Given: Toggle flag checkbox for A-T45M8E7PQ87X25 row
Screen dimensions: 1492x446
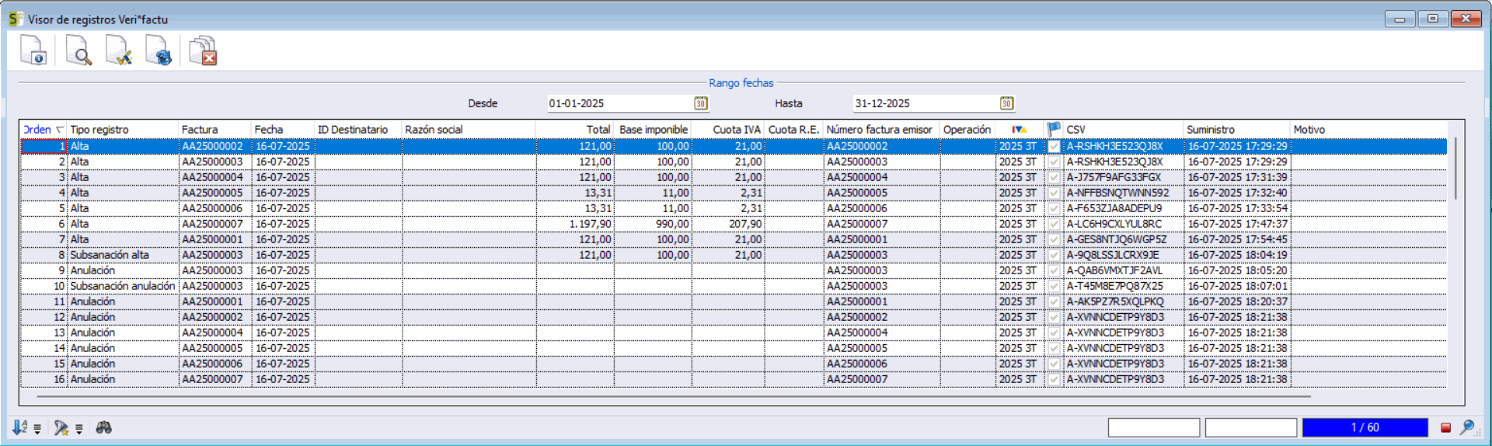Looking at the screenshot, I should tap(1054, 286).
